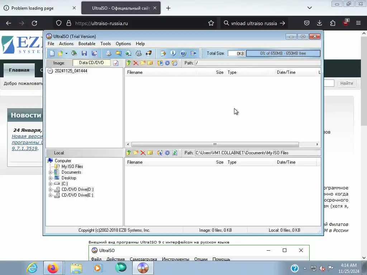This screenshot has height=275, width=367.
Task: Click the Local pane Path field
Action: (258, 153)
